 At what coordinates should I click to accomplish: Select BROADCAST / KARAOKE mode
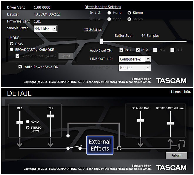[x=12, y=50]
